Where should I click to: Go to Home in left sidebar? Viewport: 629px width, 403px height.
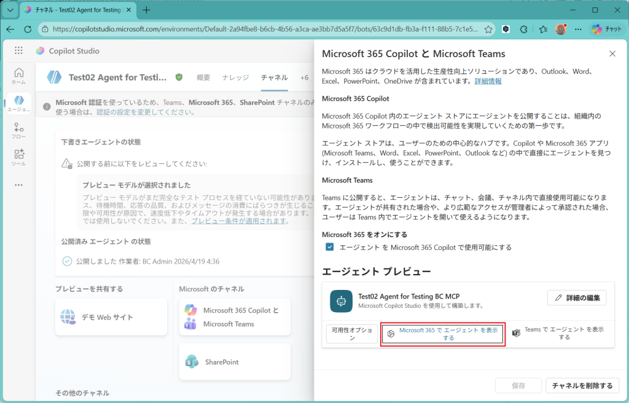tap(18, 76)
